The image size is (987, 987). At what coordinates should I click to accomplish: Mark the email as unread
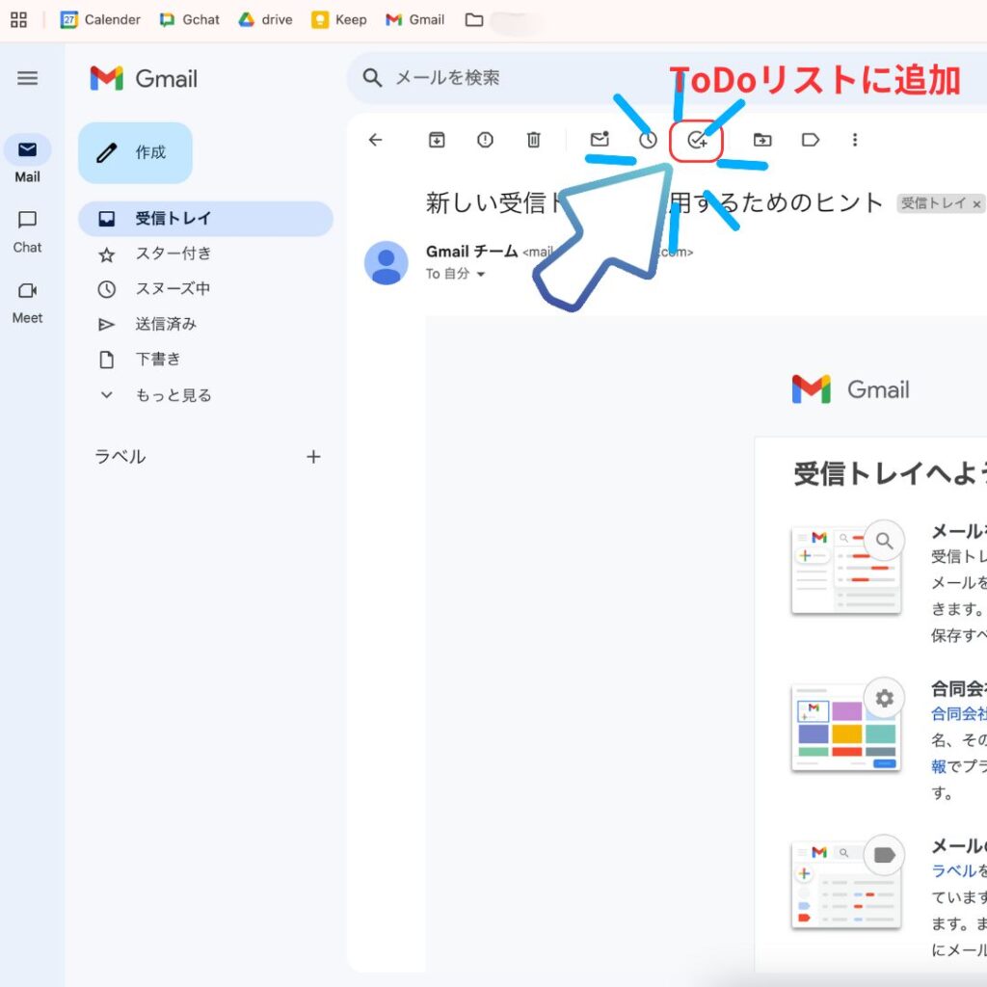600,139
